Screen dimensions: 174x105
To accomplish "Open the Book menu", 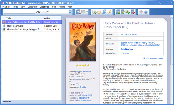I will pos(16,7).
